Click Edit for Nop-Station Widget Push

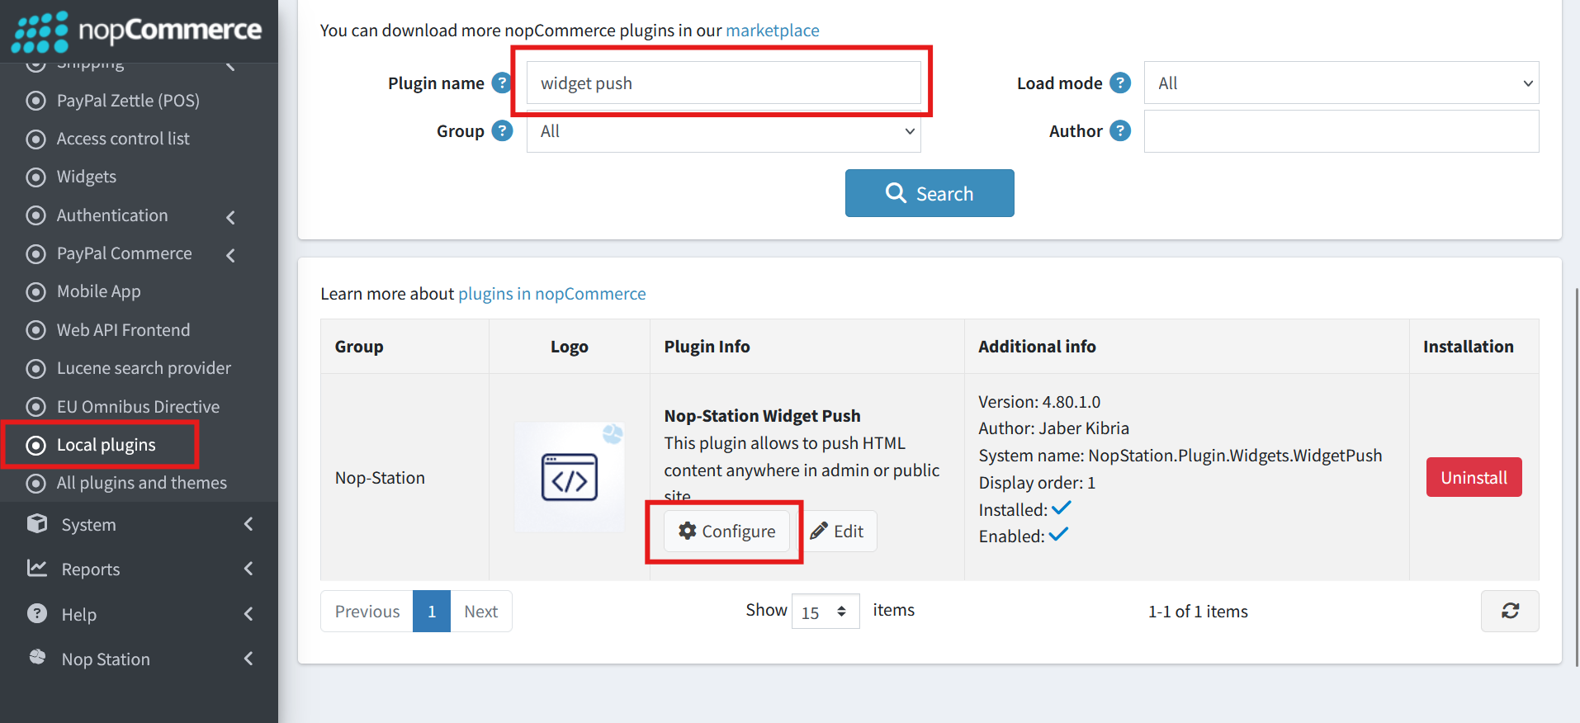(x=837, y=531)
